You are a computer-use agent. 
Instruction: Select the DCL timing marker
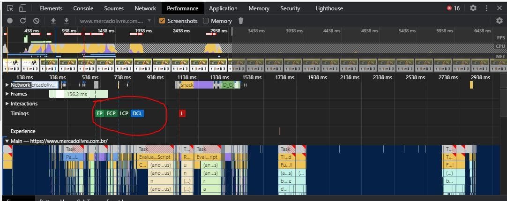pyautogui.click(x=137, y=113)
